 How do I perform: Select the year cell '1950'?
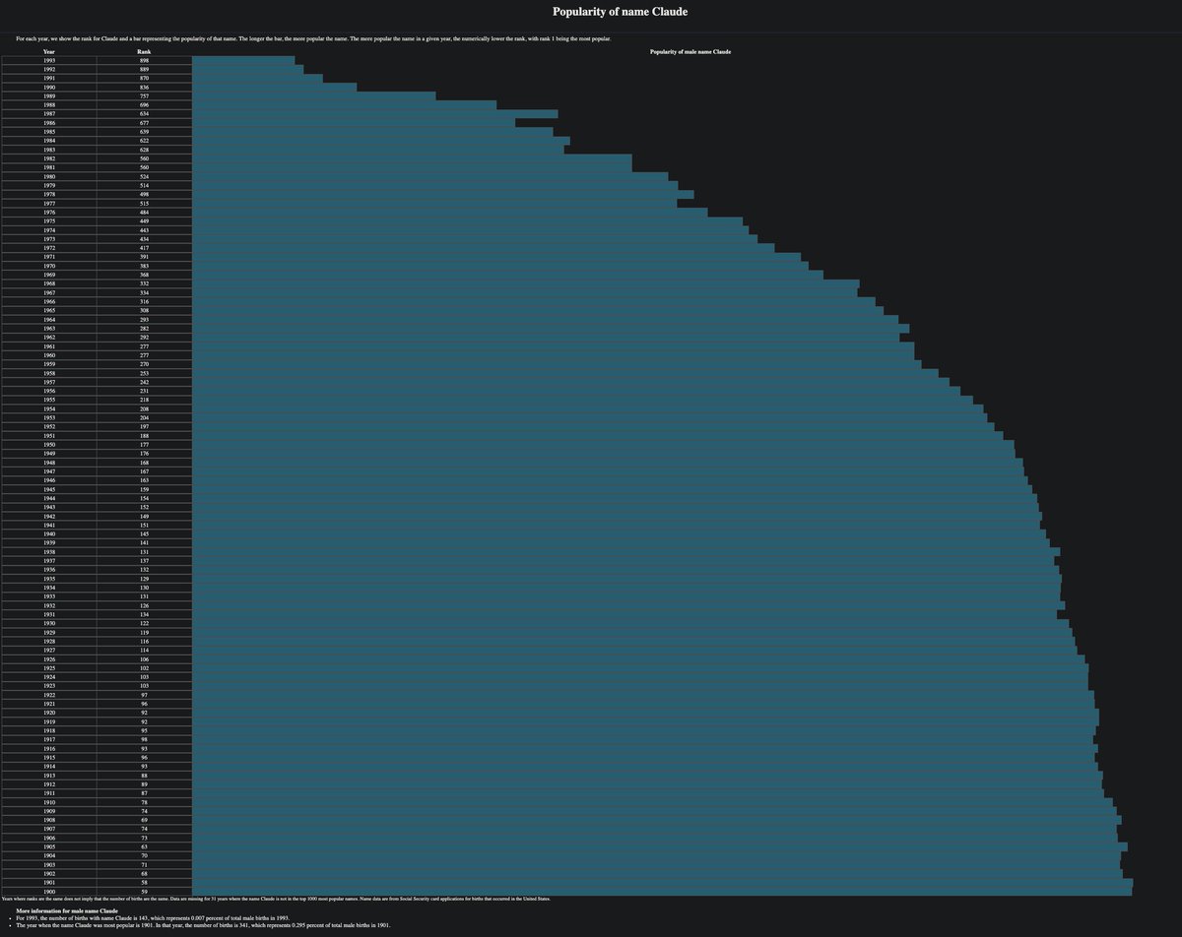49,444
